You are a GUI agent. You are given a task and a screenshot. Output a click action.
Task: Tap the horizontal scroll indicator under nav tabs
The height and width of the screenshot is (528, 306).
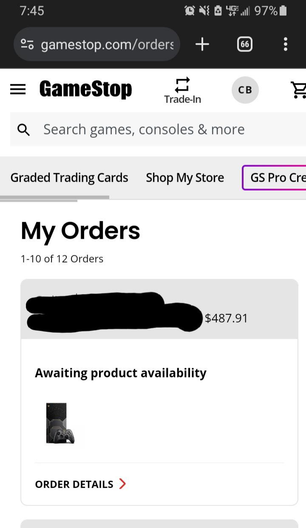click(x=55, y=197)
